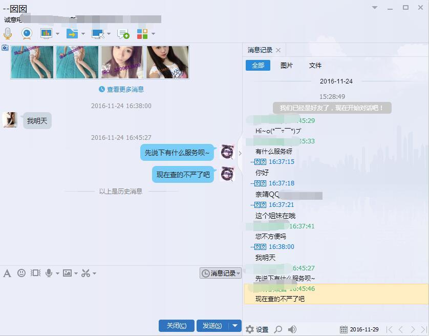
Task: Open the first leg photo thumbnail
Action: pos(32,62)
